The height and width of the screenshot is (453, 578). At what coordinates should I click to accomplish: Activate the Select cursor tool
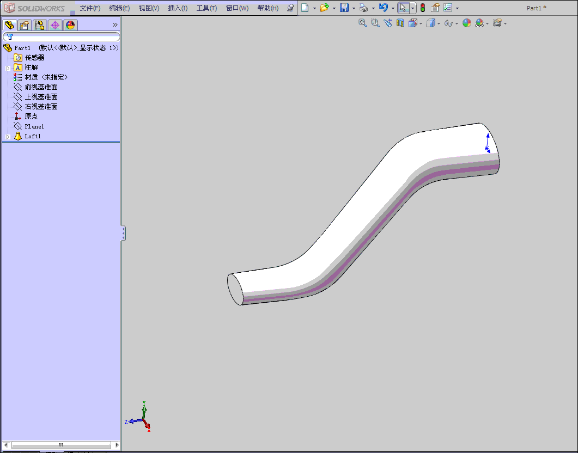coord(403,8)
